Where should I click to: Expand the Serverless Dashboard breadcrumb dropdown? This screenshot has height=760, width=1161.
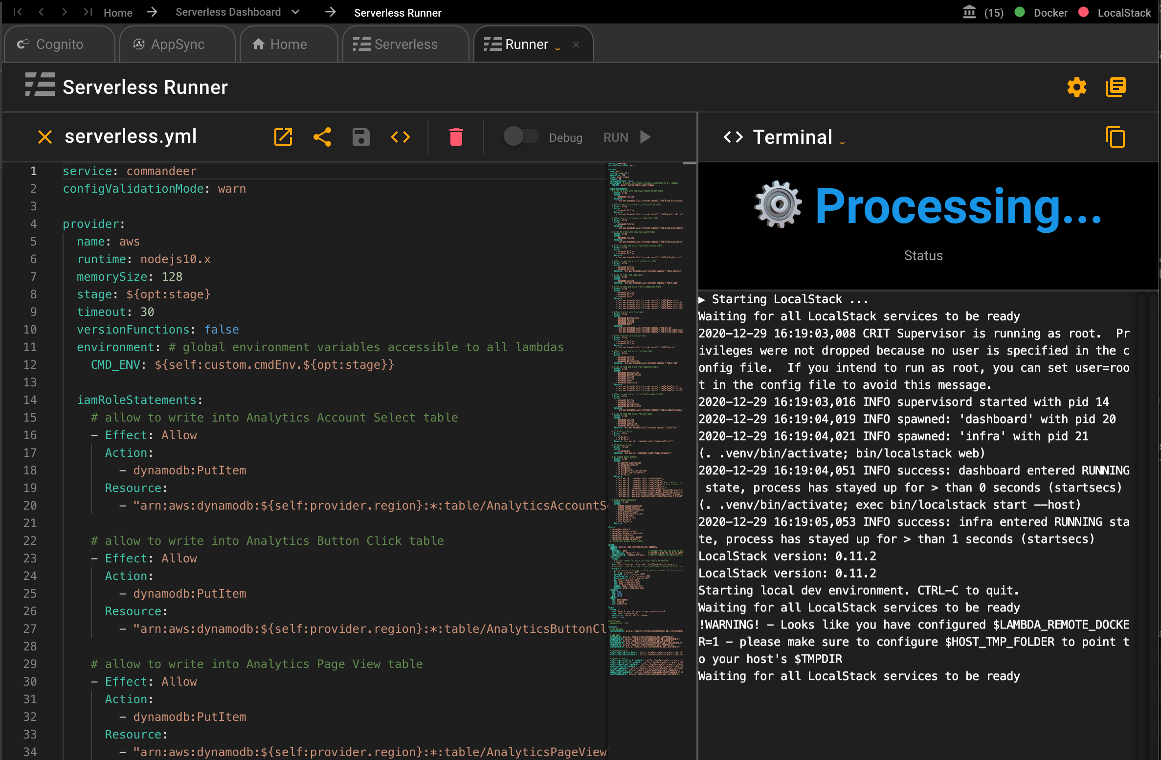tap(295, 12)
